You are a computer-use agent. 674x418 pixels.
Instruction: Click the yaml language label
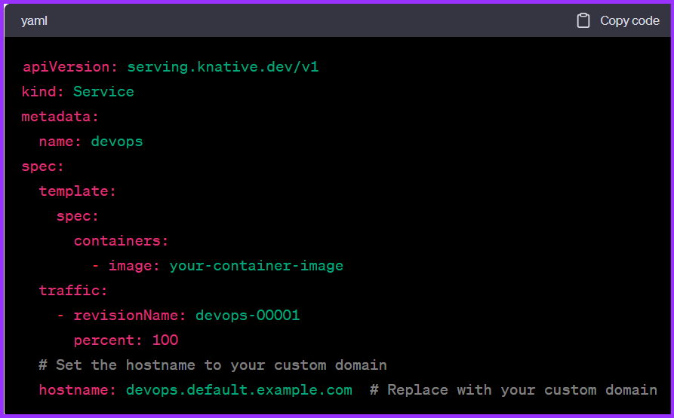(x=34, y=20)
